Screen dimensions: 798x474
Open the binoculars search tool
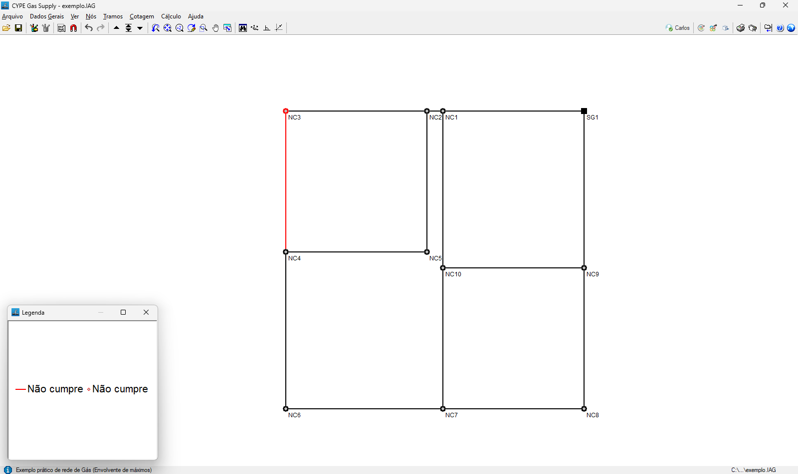pos(243,28)
